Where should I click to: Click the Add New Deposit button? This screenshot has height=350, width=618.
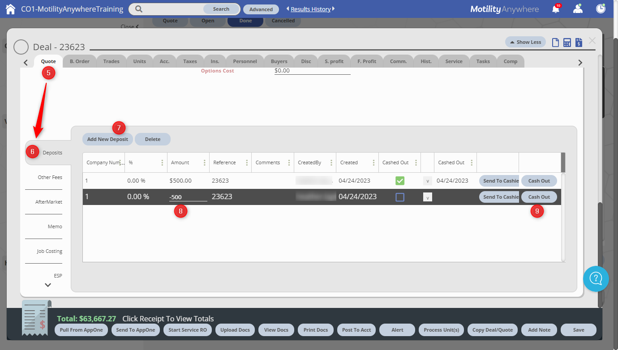click(107, 139)
